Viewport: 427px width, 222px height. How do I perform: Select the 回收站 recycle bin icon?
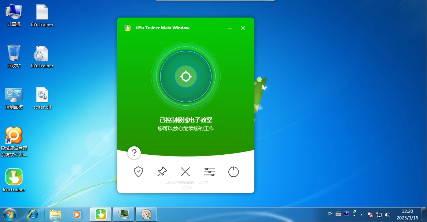tap(14, 56)
